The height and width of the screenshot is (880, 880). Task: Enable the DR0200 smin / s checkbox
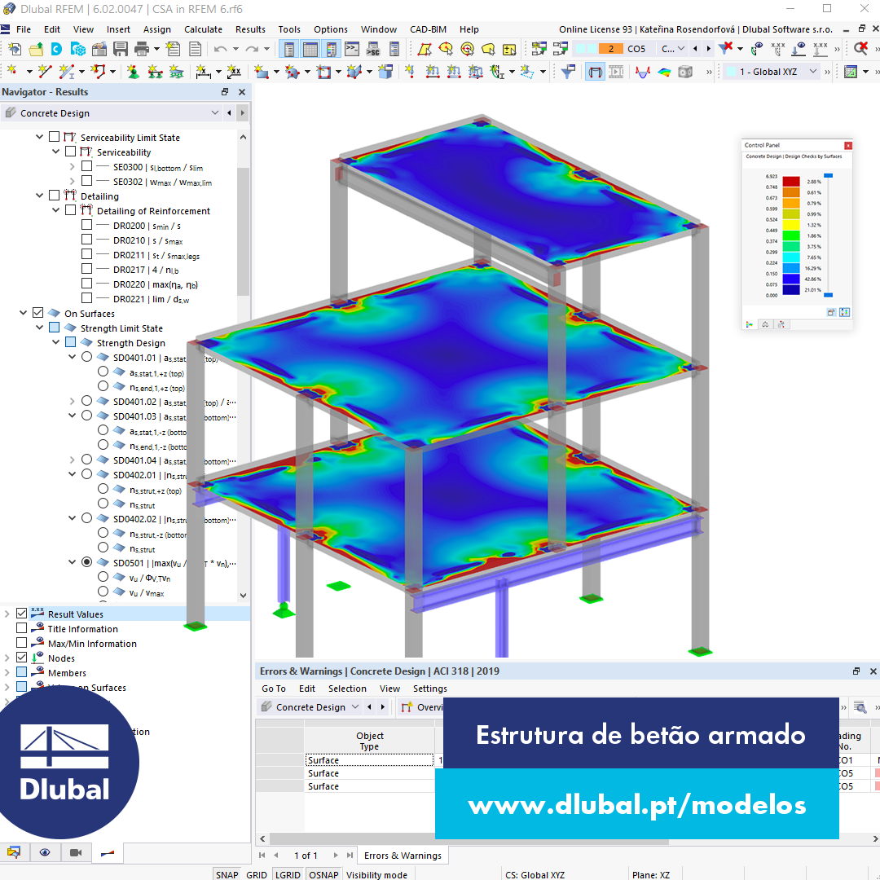[86, 225]
